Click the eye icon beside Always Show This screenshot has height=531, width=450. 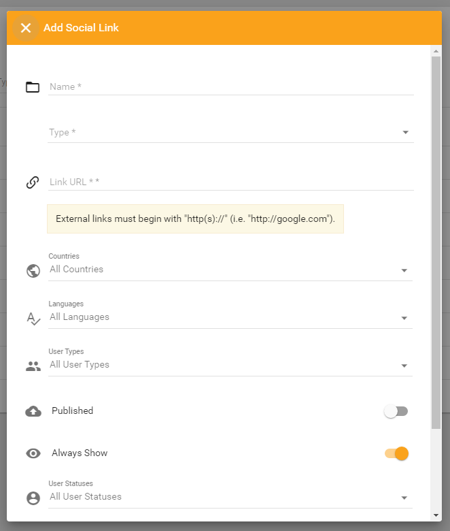(33, 453)
